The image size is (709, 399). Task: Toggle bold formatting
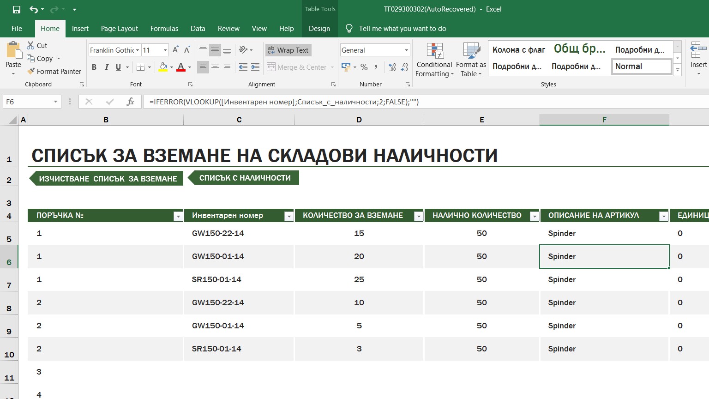pos(94,67)
